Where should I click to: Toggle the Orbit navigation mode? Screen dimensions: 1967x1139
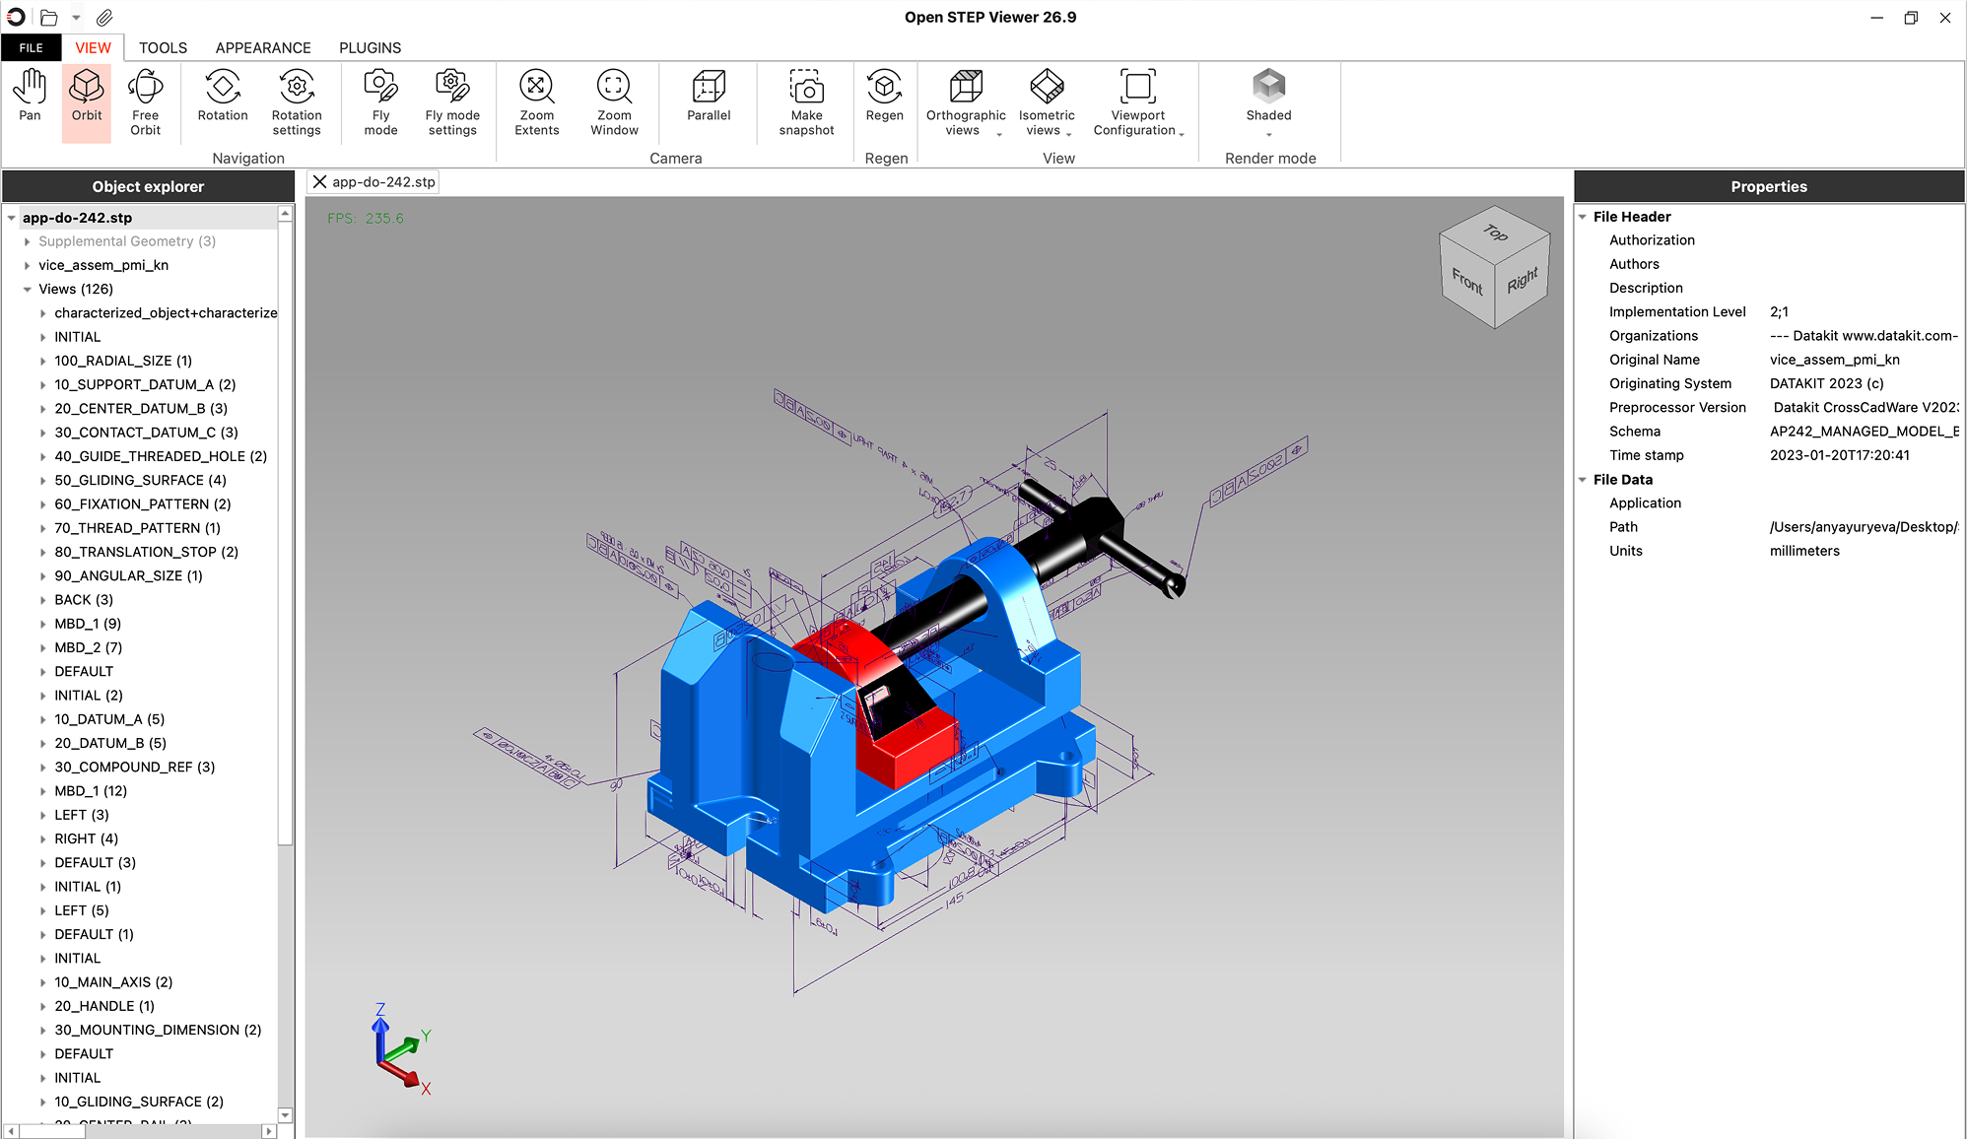pos(87,97)
